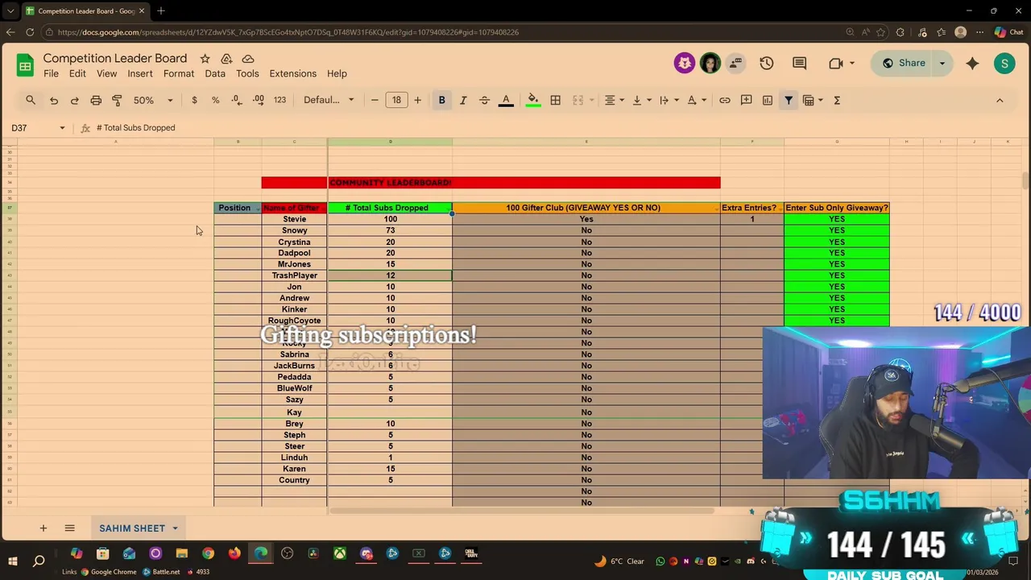Open the font family dropdown
Image resolution: width=1031 pixels, height=580 pixels.
tap(329, 100)
